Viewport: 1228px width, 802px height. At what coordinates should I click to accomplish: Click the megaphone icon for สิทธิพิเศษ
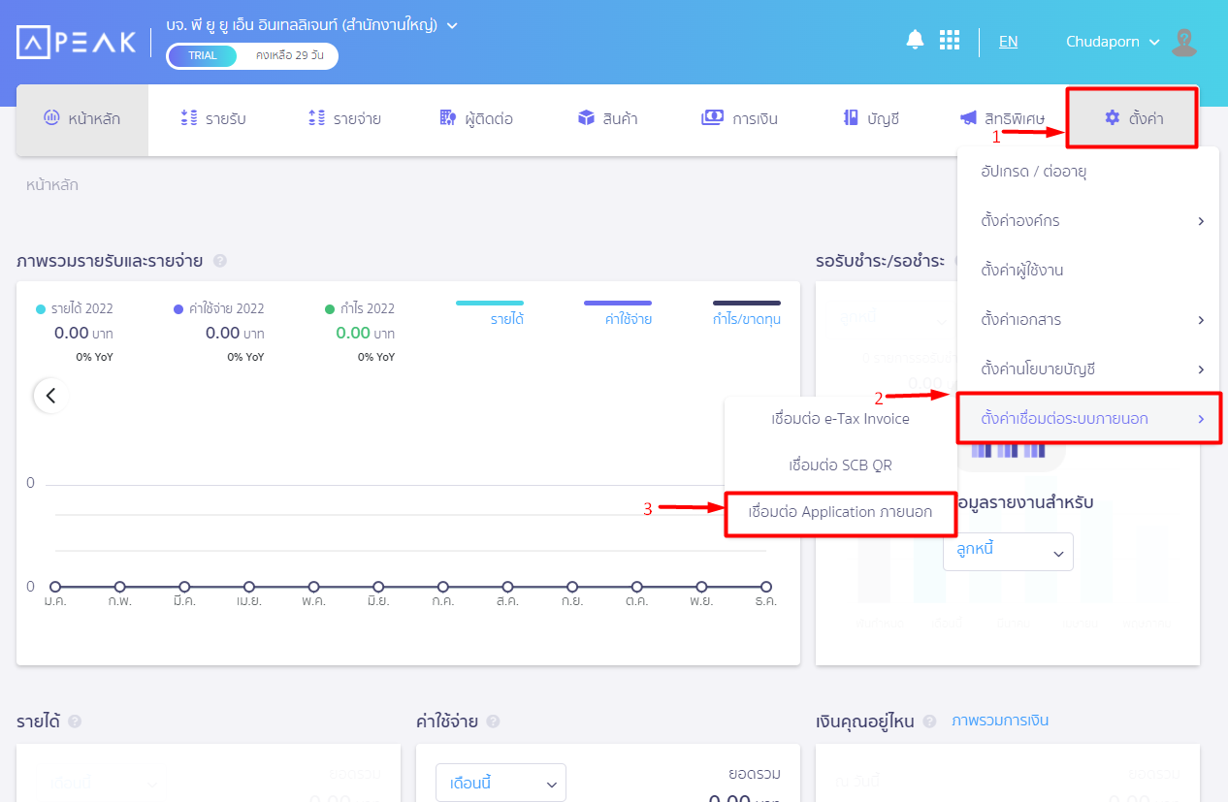pyautogui.click(x=968, y=118)
